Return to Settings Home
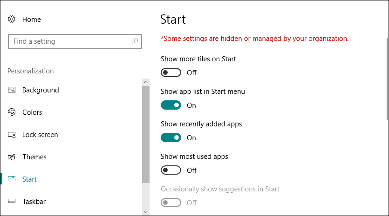Viewport: 389px width, 216px height. (x=31, y=20)
